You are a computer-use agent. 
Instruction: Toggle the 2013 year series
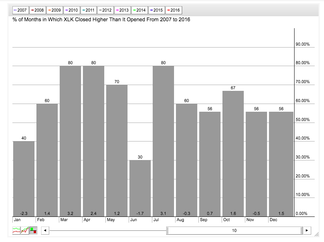[122, 10]
